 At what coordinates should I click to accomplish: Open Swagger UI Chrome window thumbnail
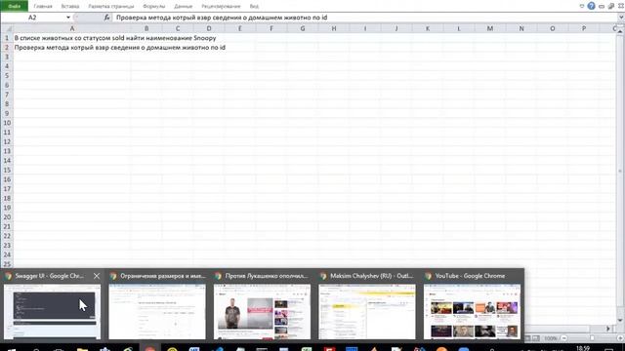[x=52, y=311]
